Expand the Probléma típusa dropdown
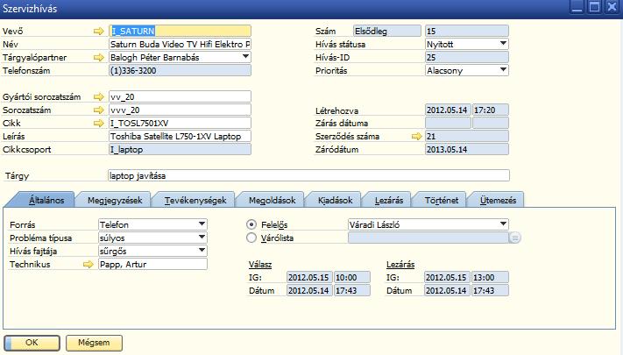Viewport: 623px width, 355px height. tap(202, 238)
